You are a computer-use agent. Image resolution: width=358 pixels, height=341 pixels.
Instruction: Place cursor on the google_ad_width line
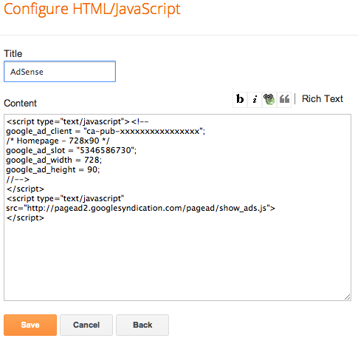(x=54, y=160)
